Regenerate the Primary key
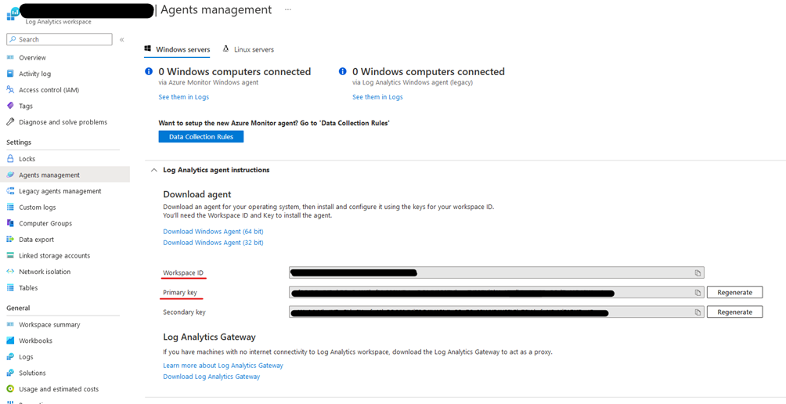The width and height of the screenshot is (786, 404). [x=734, y=292]
